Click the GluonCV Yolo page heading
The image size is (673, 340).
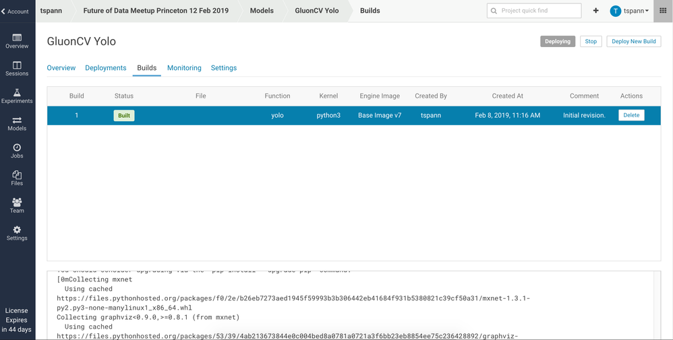(81, 42)
